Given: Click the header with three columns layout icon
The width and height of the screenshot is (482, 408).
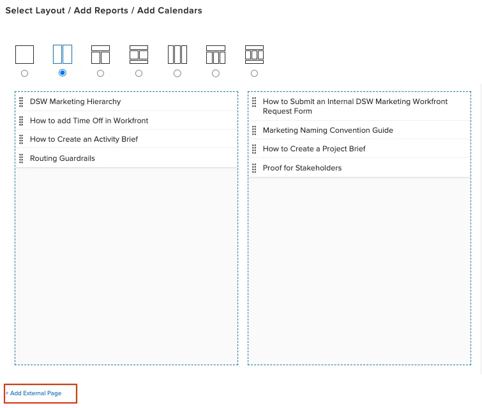Looking at the screenshot, I should 216,54.
